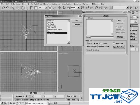Viewport: 140px width, 105px height.
Task: Open the Customize menu
Action: [87, 4]
